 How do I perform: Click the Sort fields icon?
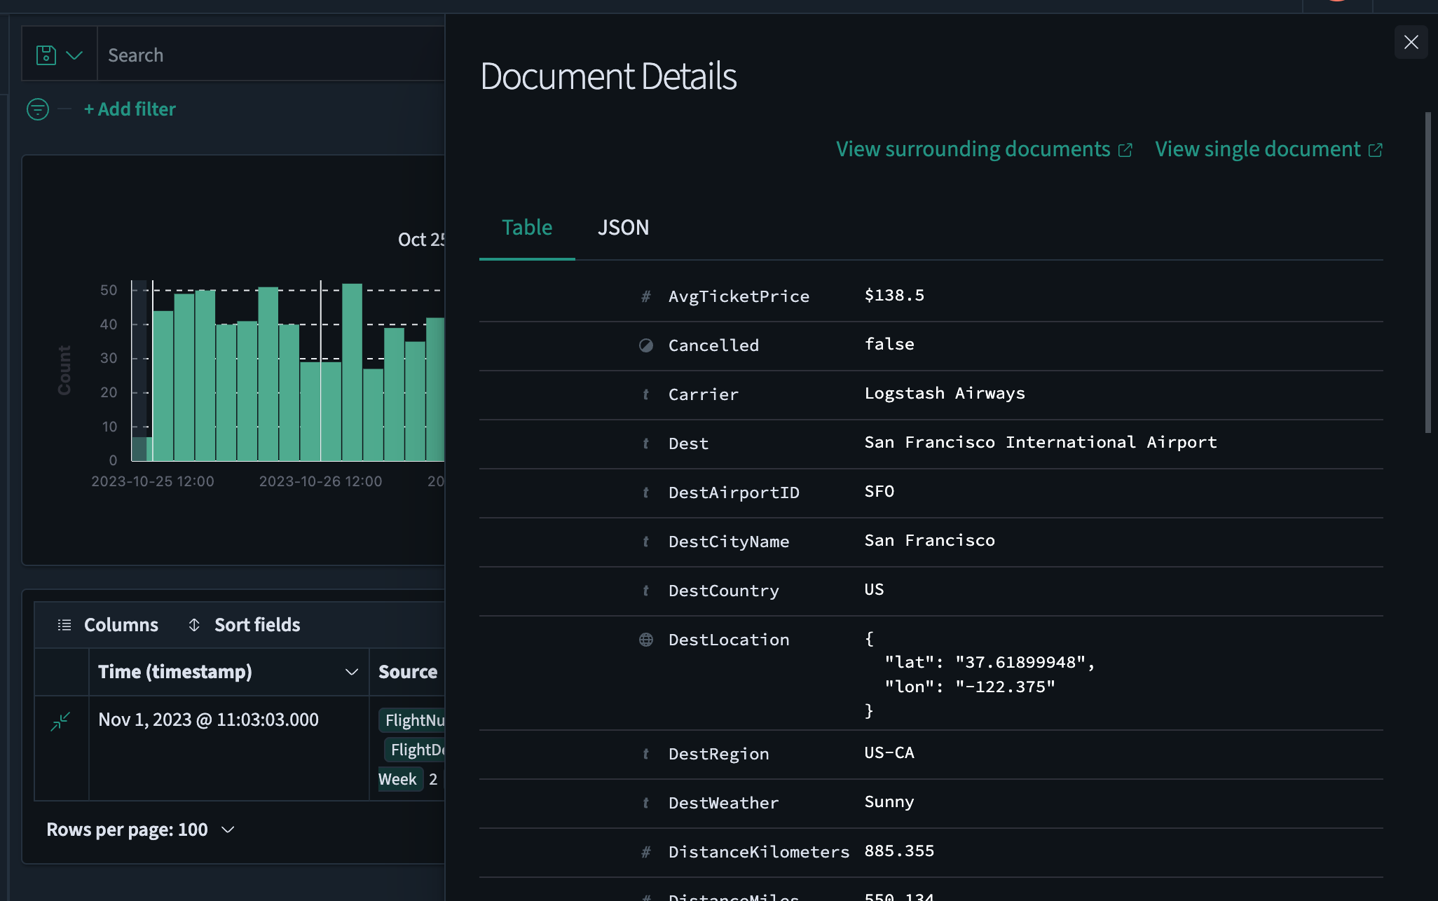[x=194, y=624]
